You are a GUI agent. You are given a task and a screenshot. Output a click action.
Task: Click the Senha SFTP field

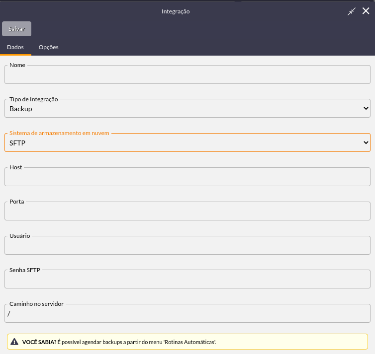(187, 279)
